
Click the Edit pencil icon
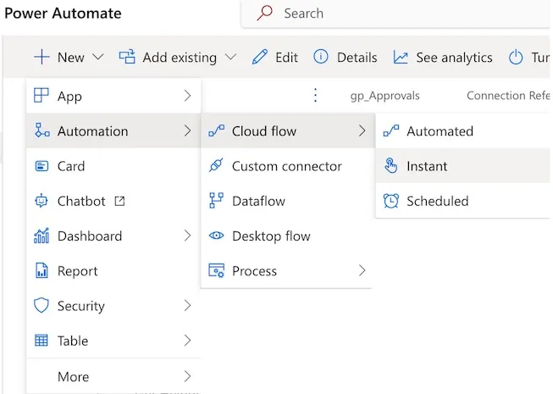(260, 57)
